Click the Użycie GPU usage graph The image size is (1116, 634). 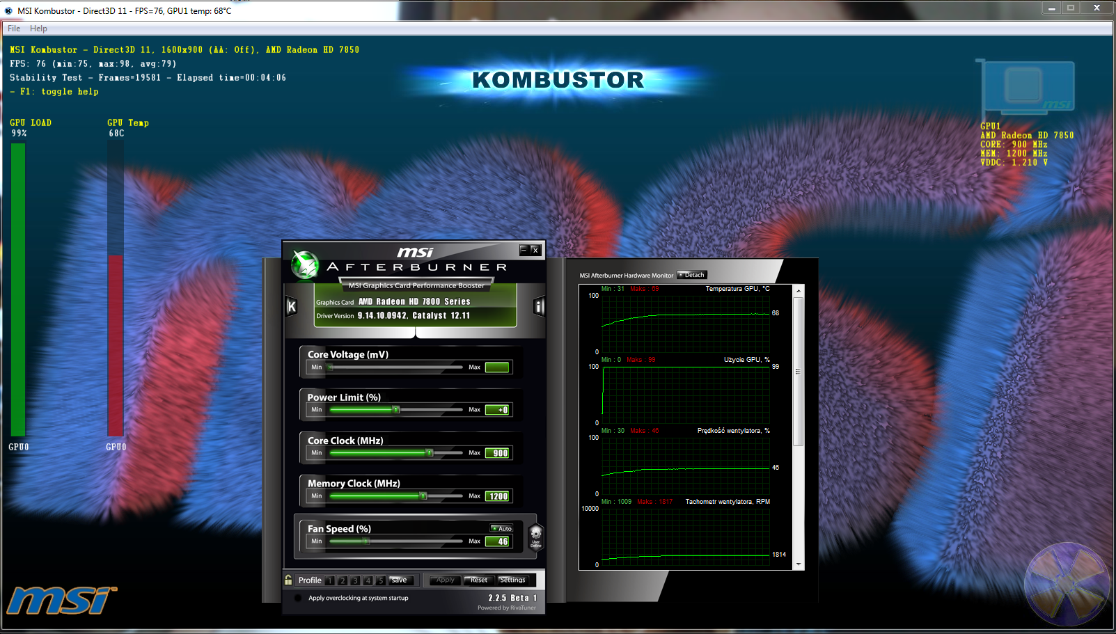point(686,395)
